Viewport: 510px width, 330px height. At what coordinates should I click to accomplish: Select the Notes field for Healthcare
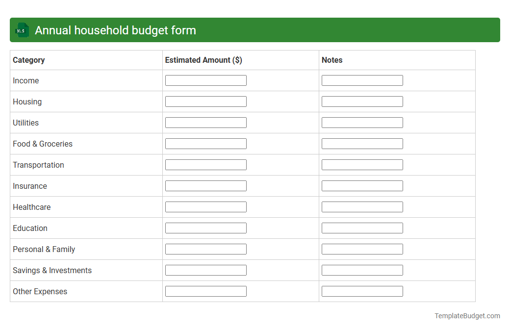[x=362, y=206]
